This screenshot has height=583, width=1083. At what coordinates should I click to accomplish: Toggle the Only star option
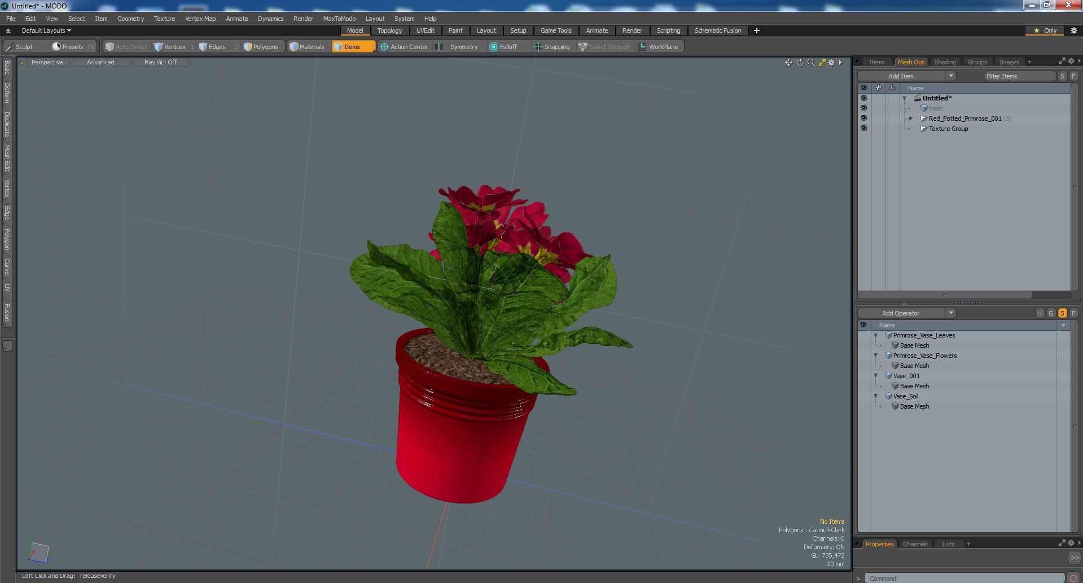point(1045,30)
